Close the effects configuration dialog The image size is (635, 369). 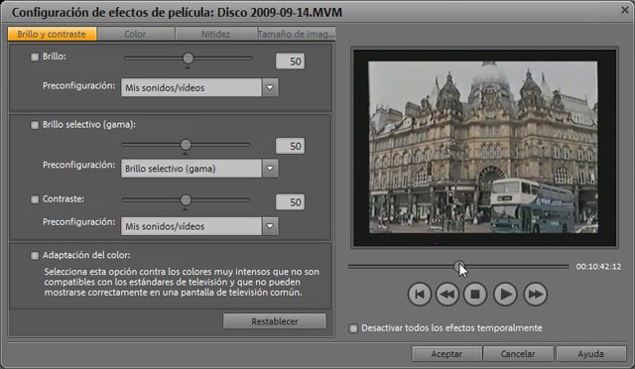point(625,10)
